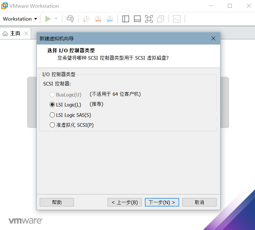255x230 pixels.
Task: Click the (推荐) recommended label text
Action: [x=97, y=104]
